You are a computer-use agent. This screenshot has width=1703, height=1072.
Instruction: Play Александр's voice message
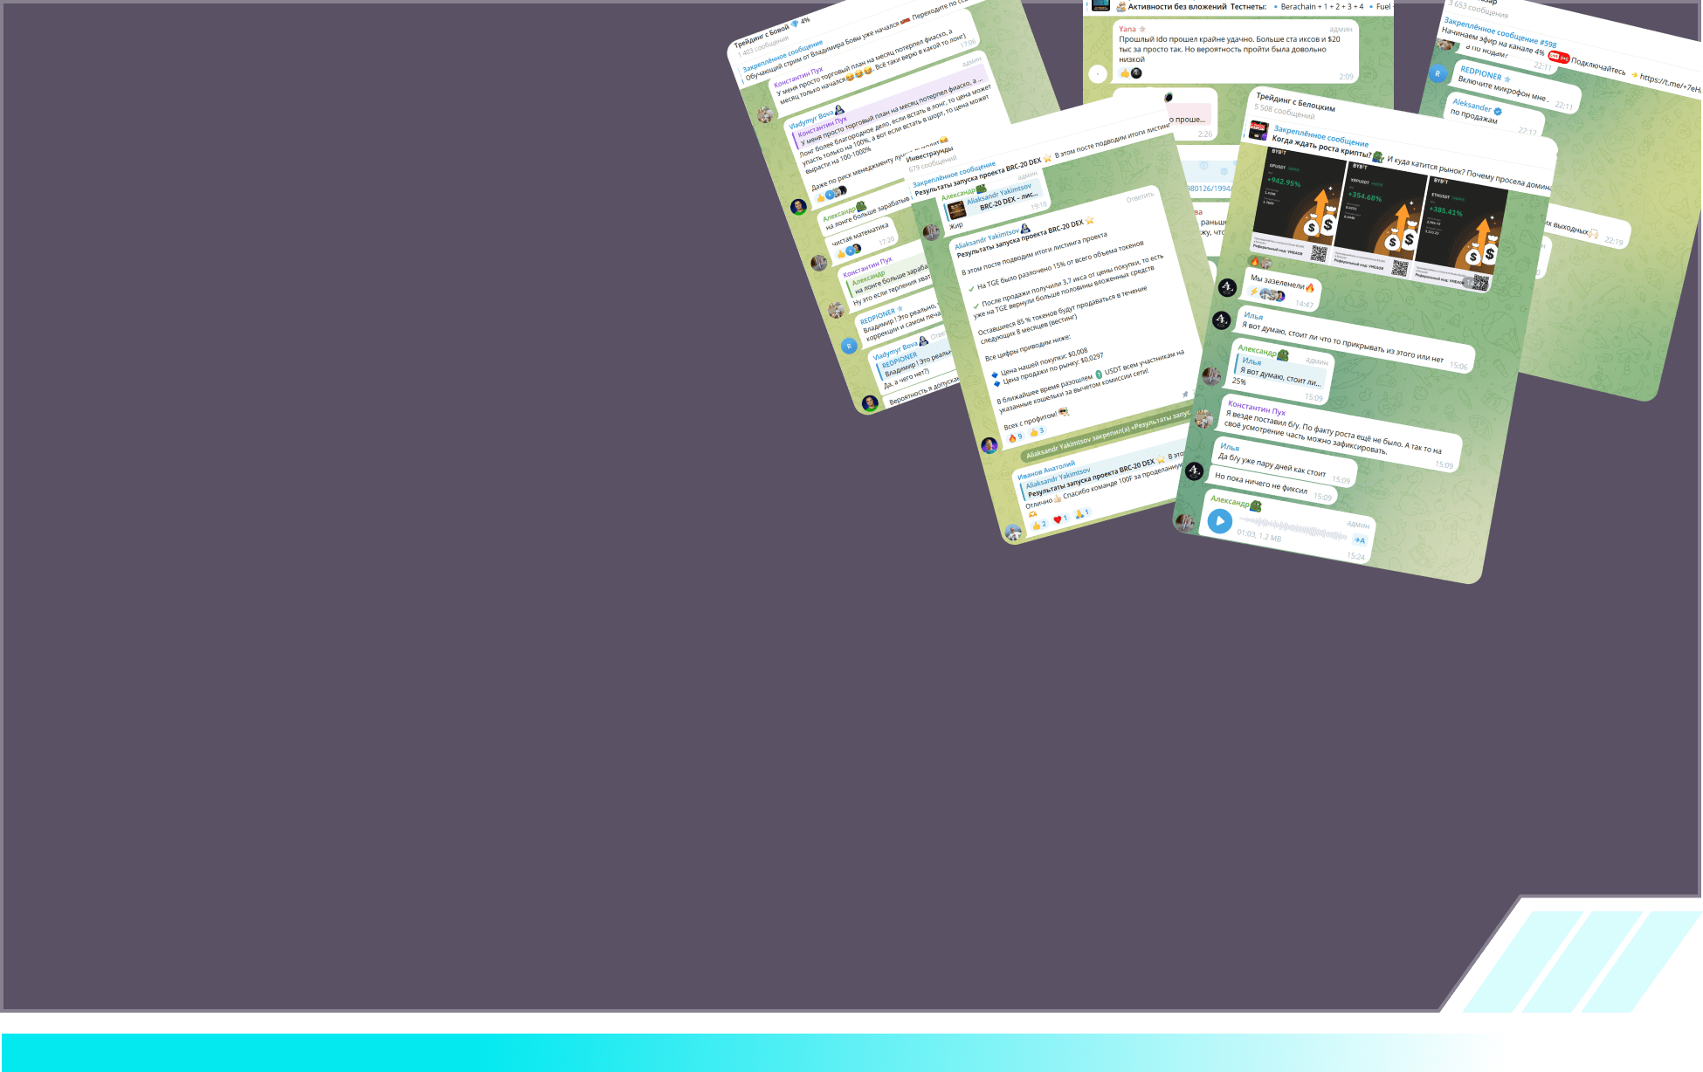coord(1220,521)
